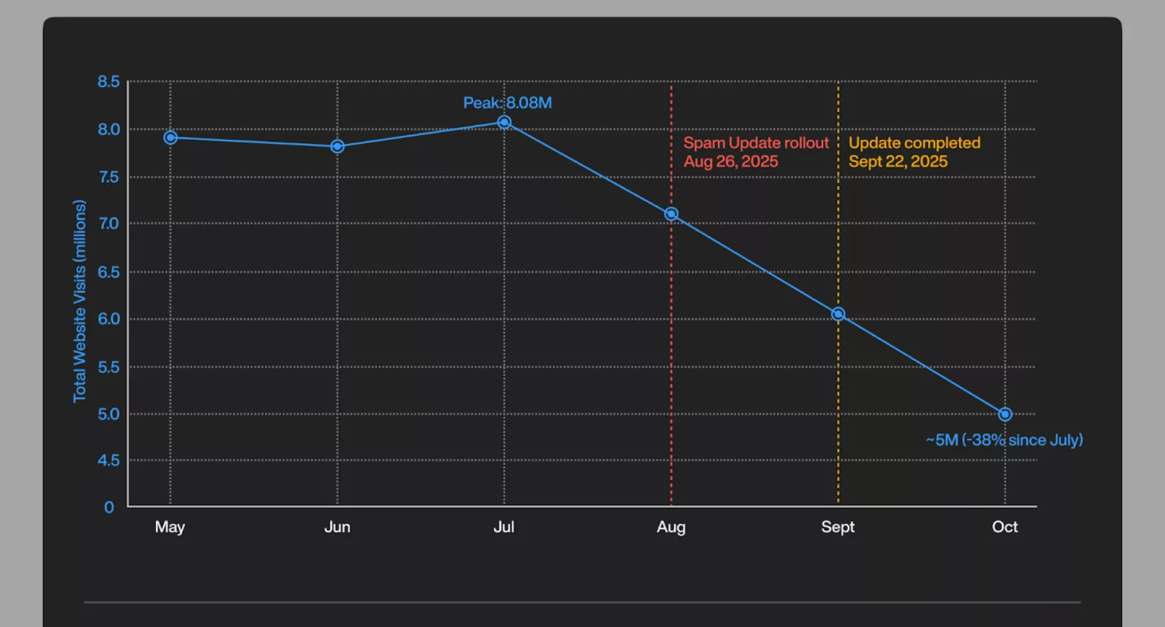Select the Sept data point on the line

point(838,314)
